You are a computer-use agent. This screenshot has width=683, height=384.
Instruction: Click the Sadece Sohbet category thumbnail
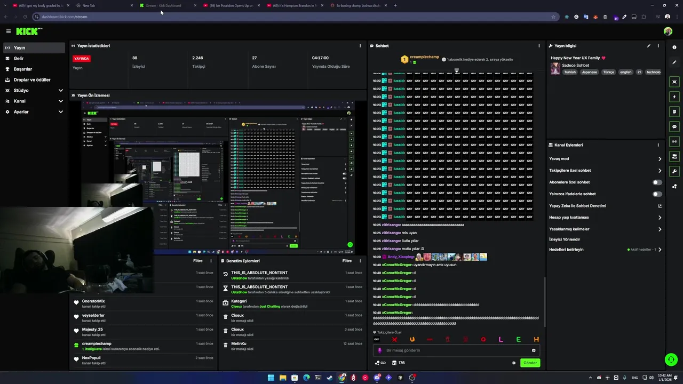[555, 69]
